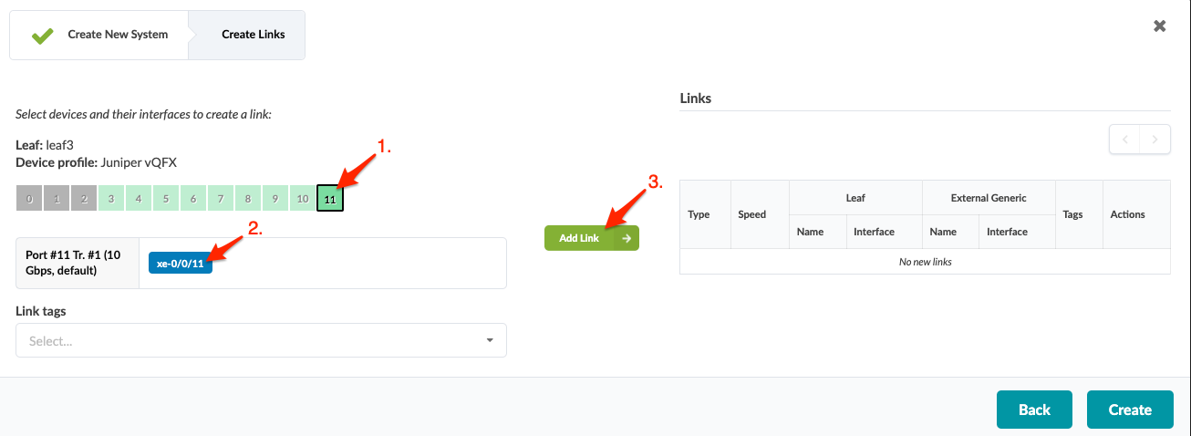Click the Add Link button
The image size is (1191, 436).
click(591, 238)
